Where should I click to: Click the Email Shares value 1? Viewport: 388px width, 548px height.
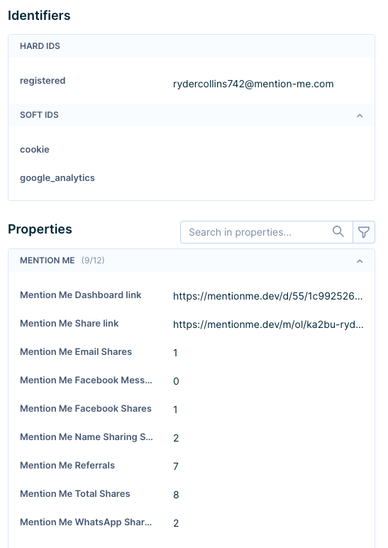[x=175, y=353]
